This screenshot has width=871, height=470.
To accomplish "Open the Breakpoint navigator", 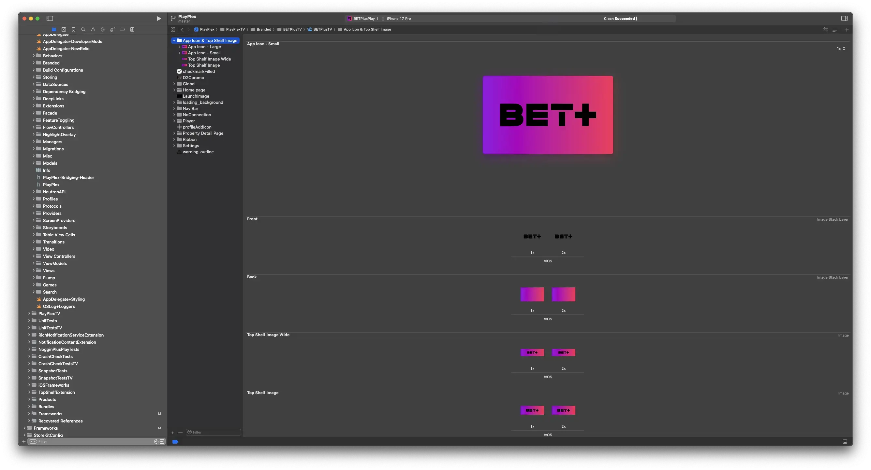I will [x=122, y=29].
